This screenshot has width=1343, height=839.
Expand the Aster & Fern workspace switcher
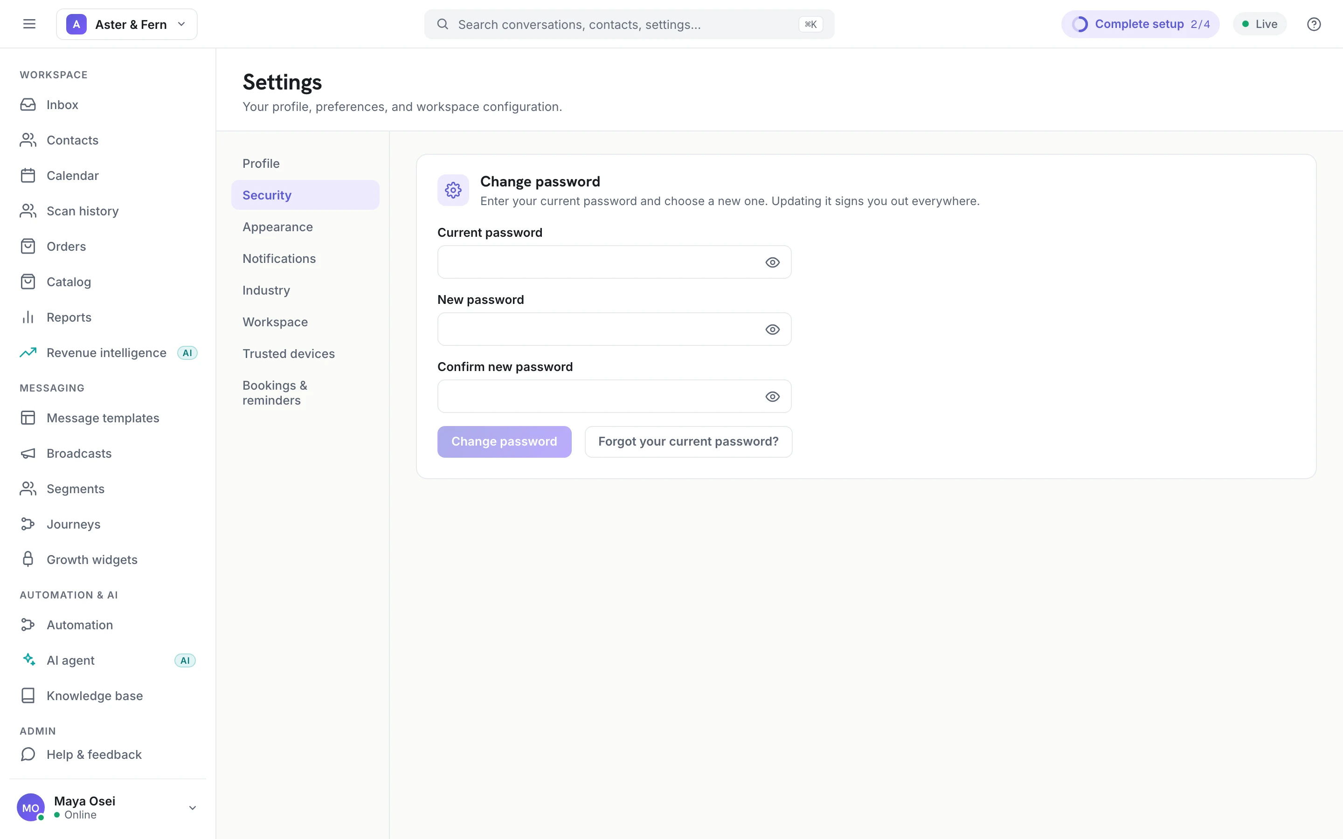126,24
